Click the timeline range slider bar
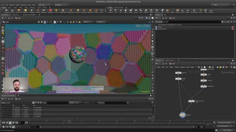Viewport: 236px width, 132px height. (x=117, y=127)
